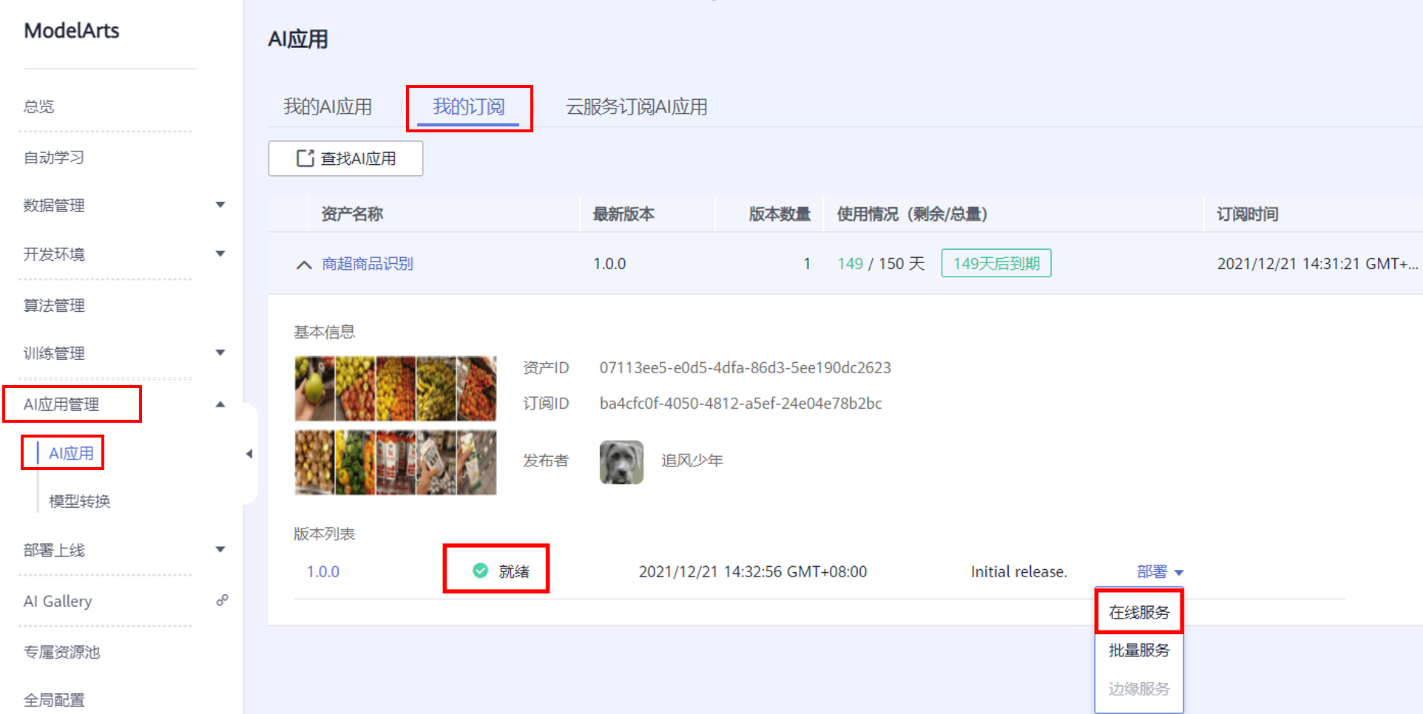The width and height of the screenshot is (1423, 714).
Task: Click the publisher's dog avatar
Action: [621, 462]
